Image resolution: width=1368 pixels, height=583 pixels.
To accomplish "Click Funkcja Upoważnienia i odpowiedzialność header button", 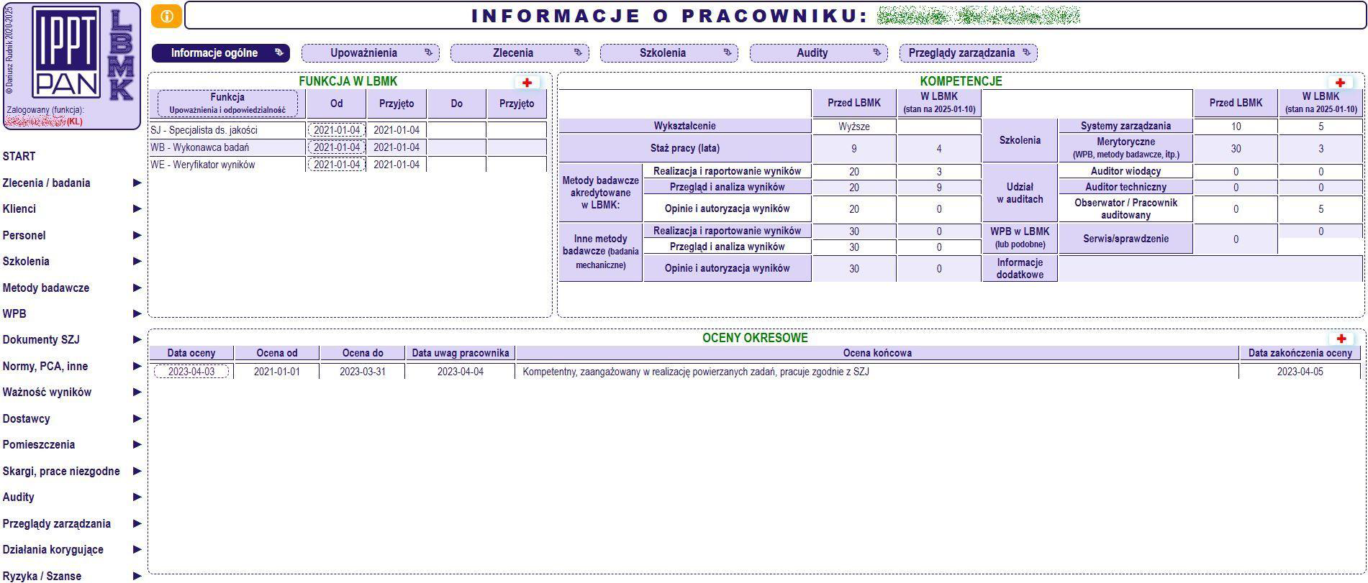I will click(x=227, y=104).
